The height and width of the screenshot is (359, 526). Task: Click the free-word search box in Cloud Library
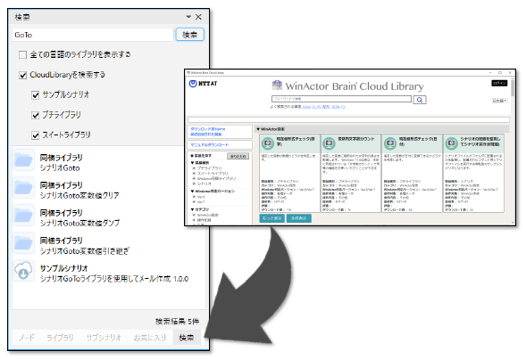(341, 99)
